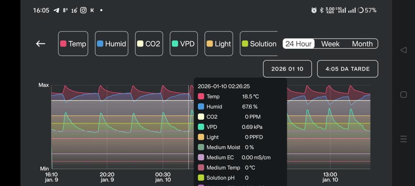415x186 pixels.
Task: Tap the Android home square icon
Action: pyautogui.click(x=403, y=94)
